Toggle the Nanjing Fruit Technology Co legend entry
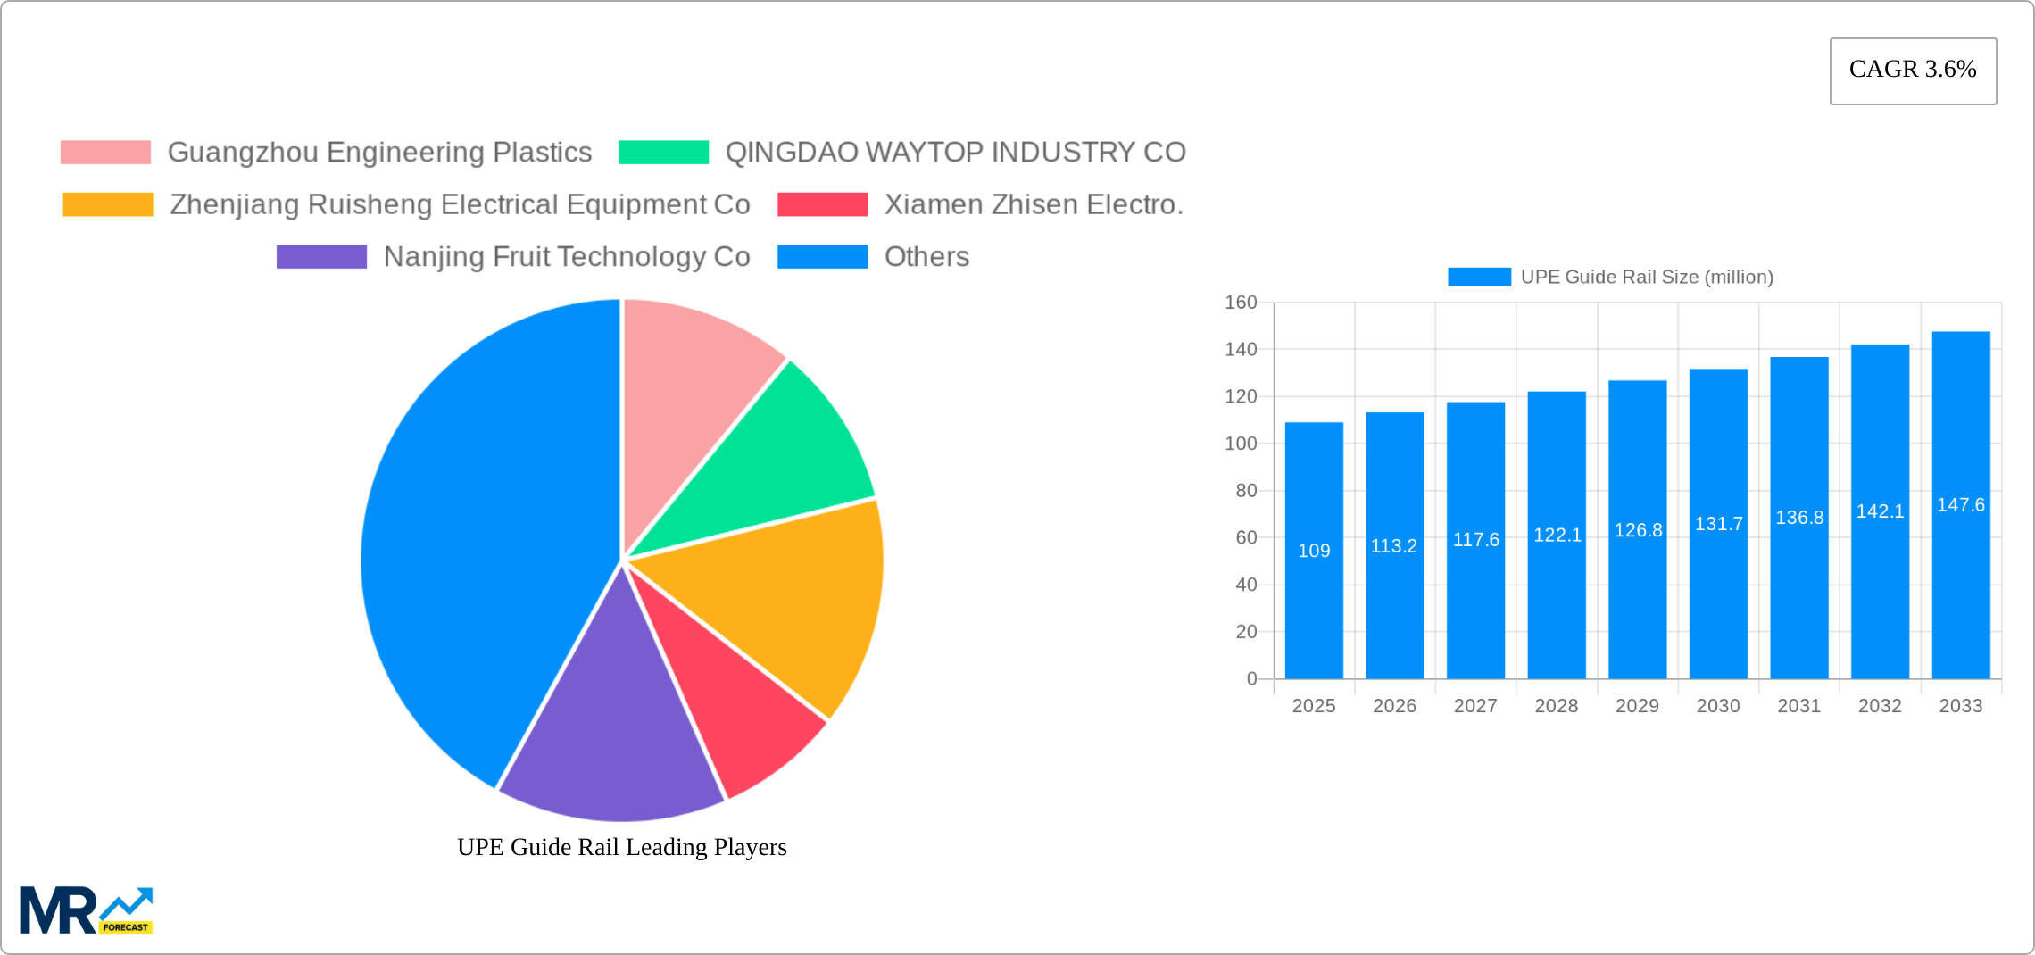Screen dimensions: 2035x955 566,257
